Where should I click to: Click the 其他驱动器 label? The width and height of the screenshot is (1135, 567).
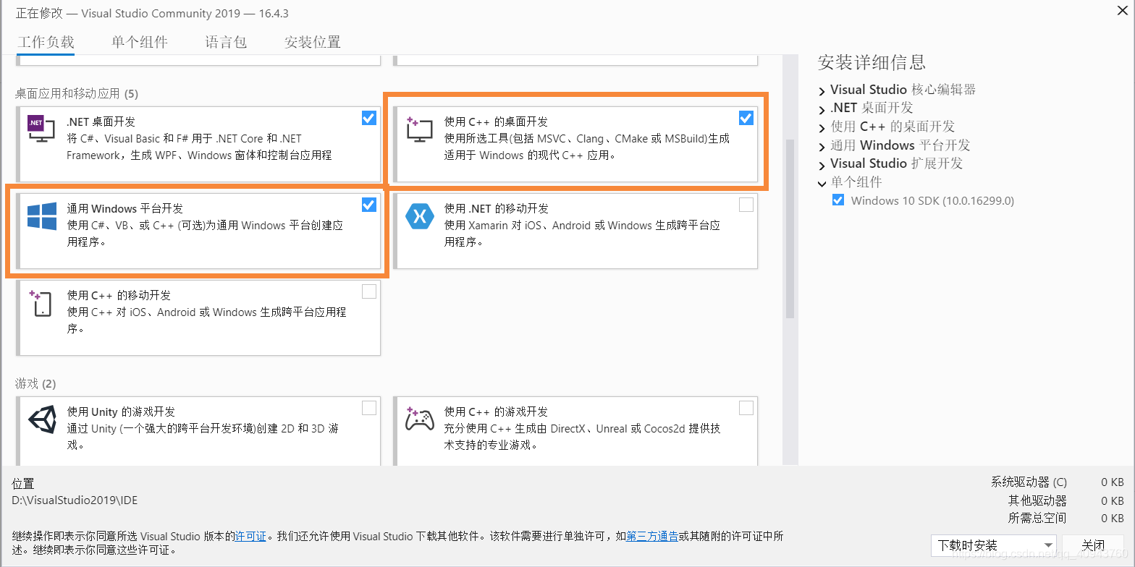(1037, 500)
